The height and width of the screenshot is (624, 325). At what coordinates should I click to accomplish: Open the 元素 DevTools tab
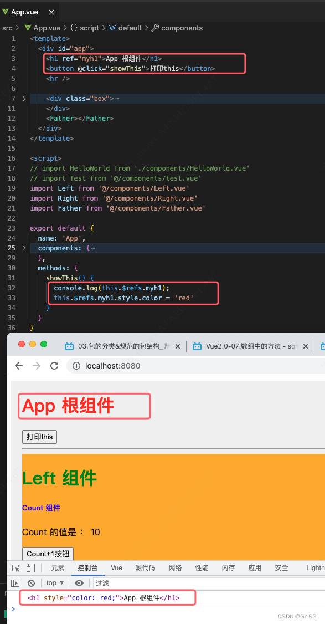pyautogui.click(x=58, y=568)
